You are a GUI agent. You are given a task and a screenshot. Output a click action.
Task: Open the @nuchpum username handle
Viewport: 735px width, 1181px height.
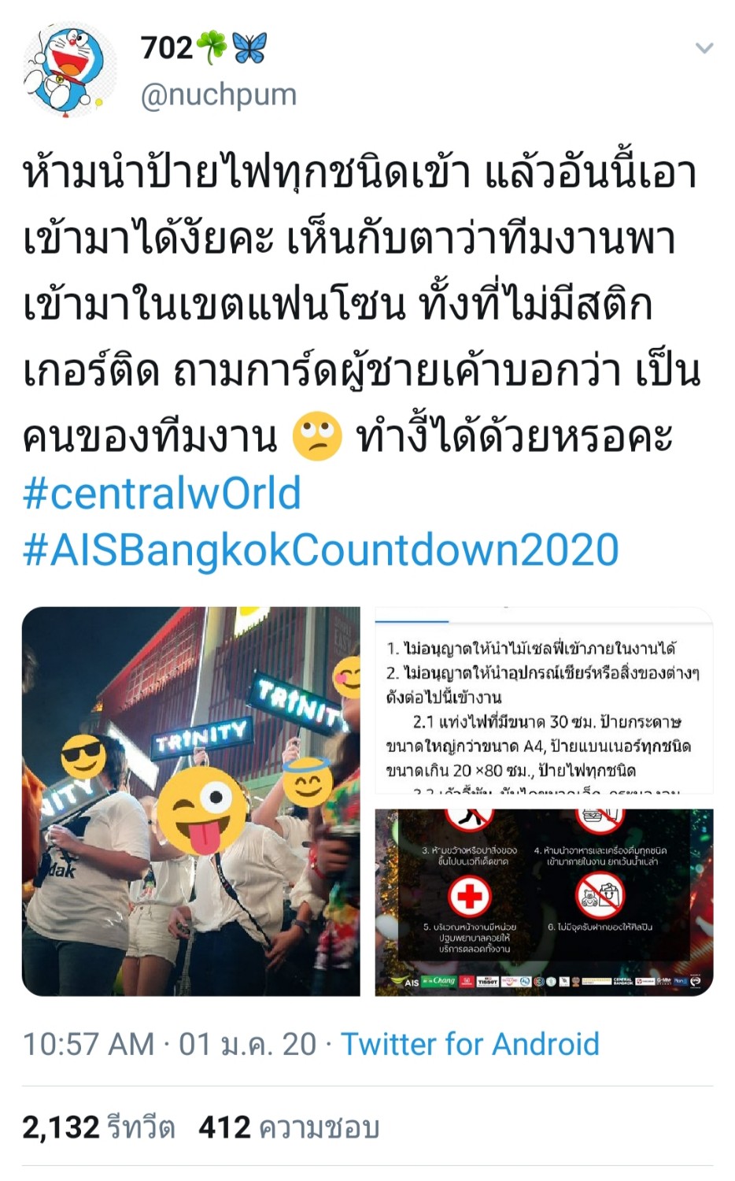tap(219, 95)
